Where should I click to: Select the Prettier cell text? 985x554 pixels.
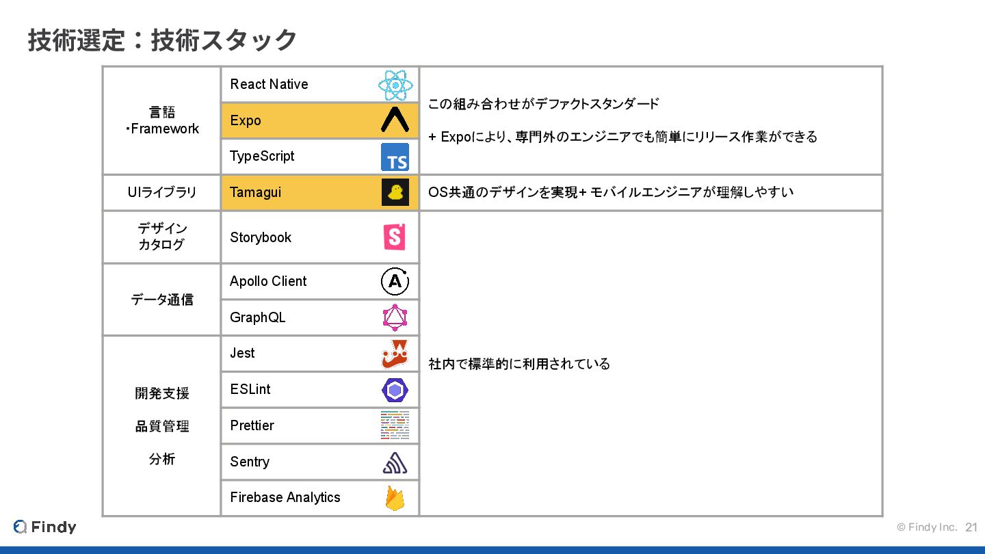click(252, 425)
